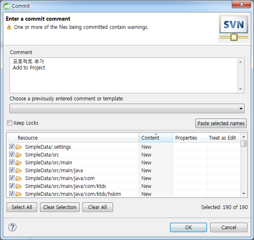Viewport: 254px width, 240px height.
Task: Click inside the commit comment text area
Action: point(123,76)
